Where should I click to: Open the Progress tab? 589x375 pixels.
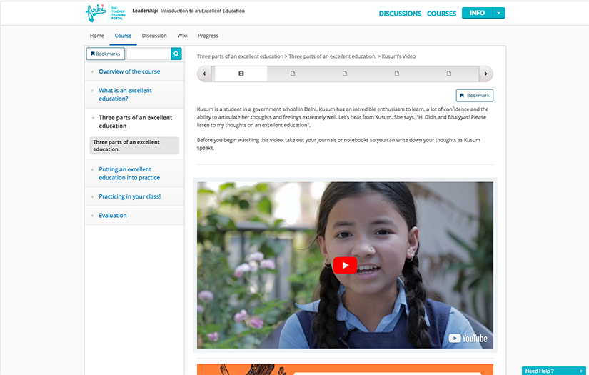click(208, 36)
